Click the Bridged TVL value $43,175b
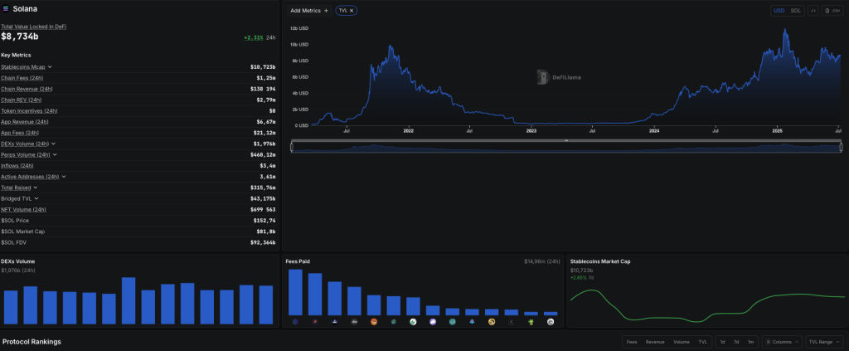This screenshot has width=849, height=351. 263,198
